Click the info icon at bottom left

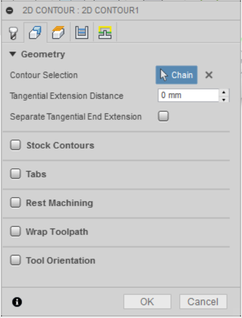[17, 302]
